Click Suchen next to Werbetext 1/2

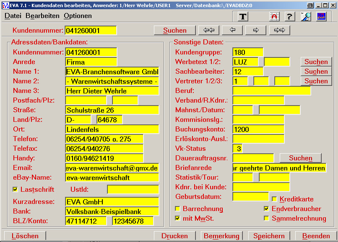[316, 62]
